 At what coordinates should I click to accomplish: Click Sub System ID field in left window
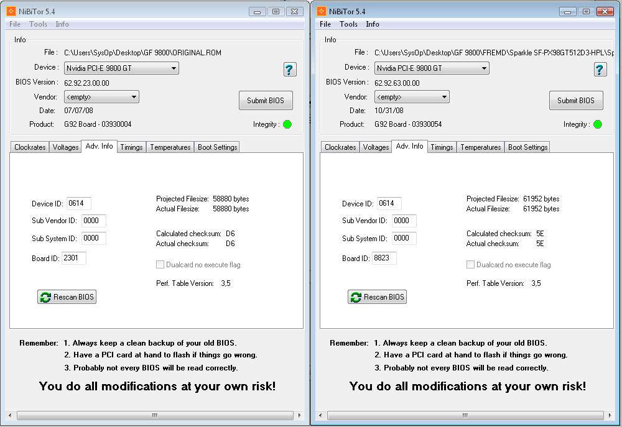pos(94,238)
